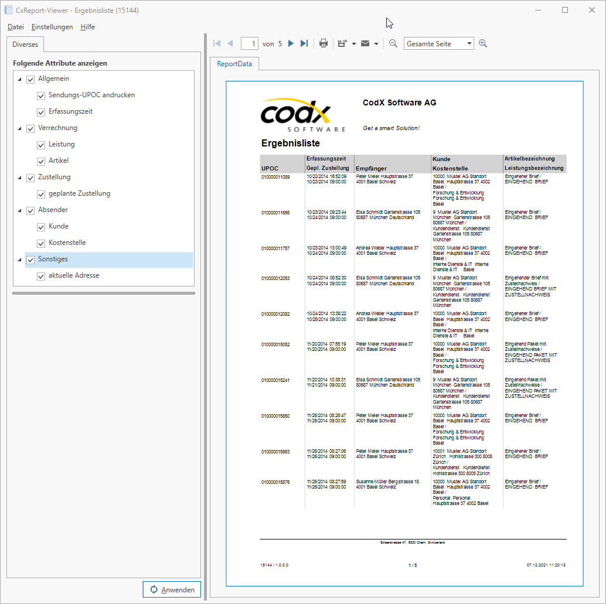This screenshot has width=606, height=604.
Task: Switch to the ReportData tab
Action: click(234, 64)
